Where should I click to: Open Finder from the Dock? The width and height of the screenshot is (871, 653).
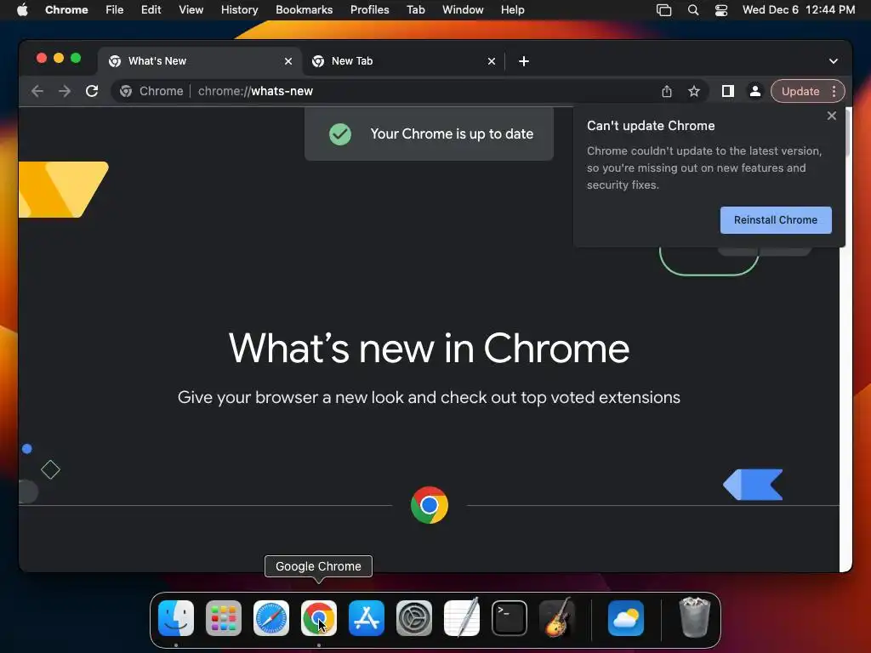[x=176, y=618]
